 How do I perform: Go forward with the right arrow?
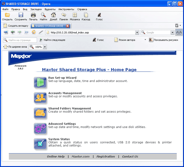20,32
